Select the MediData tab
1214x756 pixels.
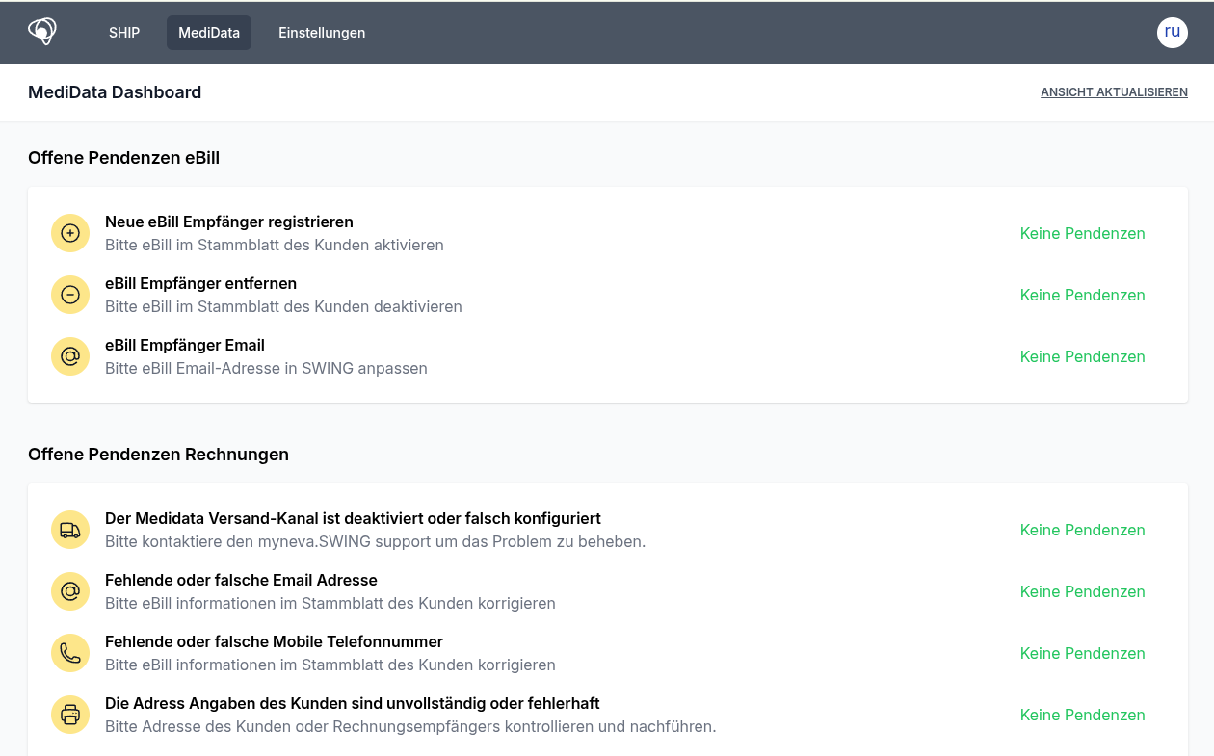tap(209, 33)
